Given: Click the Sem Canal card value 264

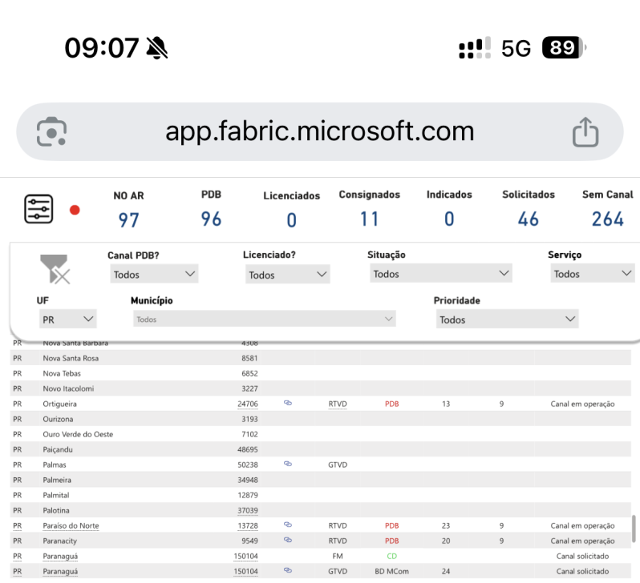Looking at the screenshot, I should click(608, 219).
